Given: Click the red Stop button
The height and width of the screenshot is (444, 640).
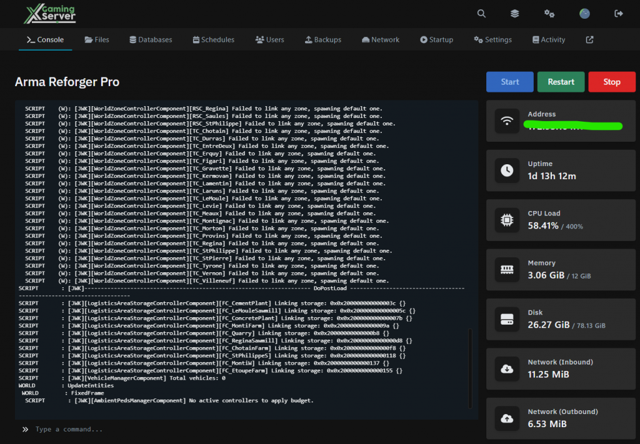Looking at the screenshot, I should 612,82.
